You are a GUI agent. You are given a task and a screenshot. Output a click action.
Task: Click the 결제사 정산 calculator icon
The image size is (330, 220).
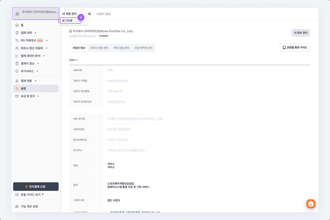(17, 63)
